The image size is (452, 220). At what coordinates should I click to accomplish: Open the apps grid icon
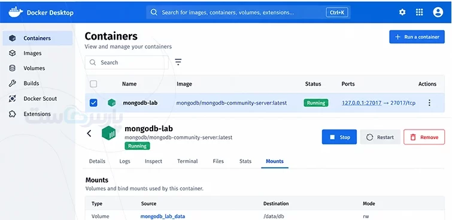pos(419,12)
